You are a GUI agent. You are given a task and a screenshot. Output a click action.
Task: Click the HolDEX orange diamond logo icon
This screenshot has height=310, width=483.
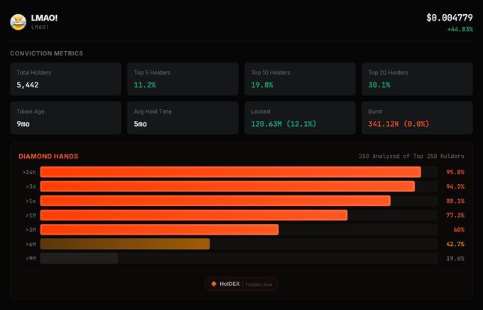click(x=214, y=284)
